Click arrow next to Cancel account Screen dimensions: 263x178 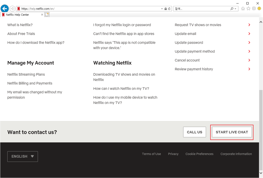click(x=249, y=60)
